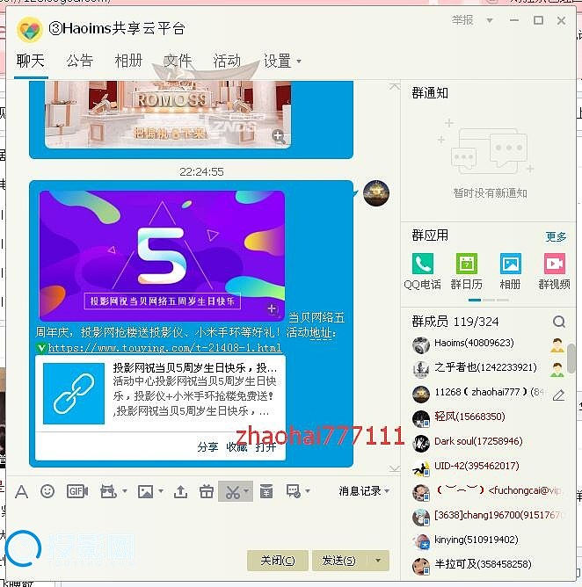Click the gift box icon
This screenshot has height=587, width=582.
[x=207, y=491]
